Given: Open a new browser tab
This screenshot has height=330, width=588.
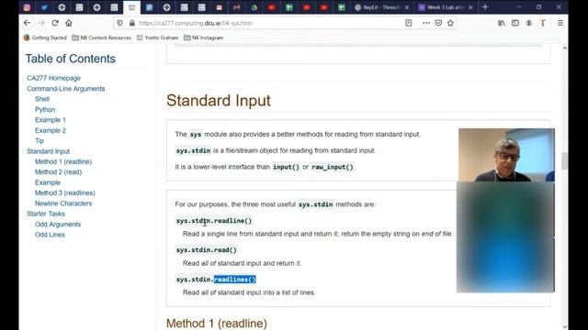Looking at the screenshot, I should pos(485,7).
